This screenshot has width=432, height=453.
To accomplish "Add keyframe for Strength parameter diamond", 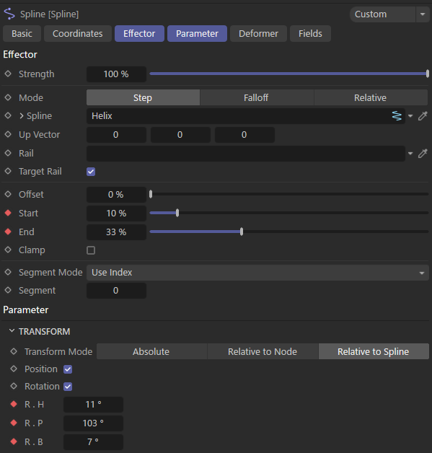I will click(8, 74).
